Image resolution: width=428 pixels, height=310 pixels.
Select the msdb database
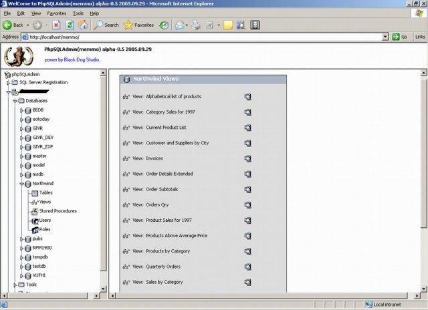pyautogui.click(x=38, y=174)
